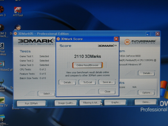The width and height of the screenshot is (168, 126).
Task: Click the '2110 3DMarks' score text
Action: tap(87, 56)
